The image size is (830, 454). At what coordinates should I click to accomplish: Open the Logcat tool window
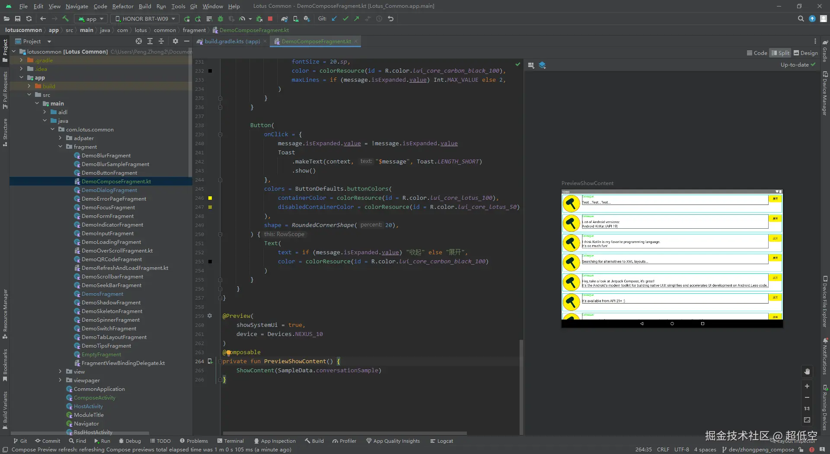click(x=442, y=441)
